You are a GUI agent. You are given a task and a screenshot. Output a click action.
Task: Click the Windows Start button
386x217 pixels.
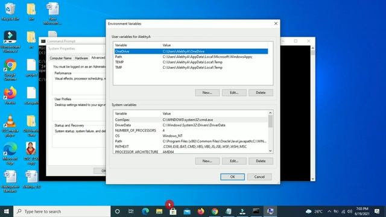point(7,212)
